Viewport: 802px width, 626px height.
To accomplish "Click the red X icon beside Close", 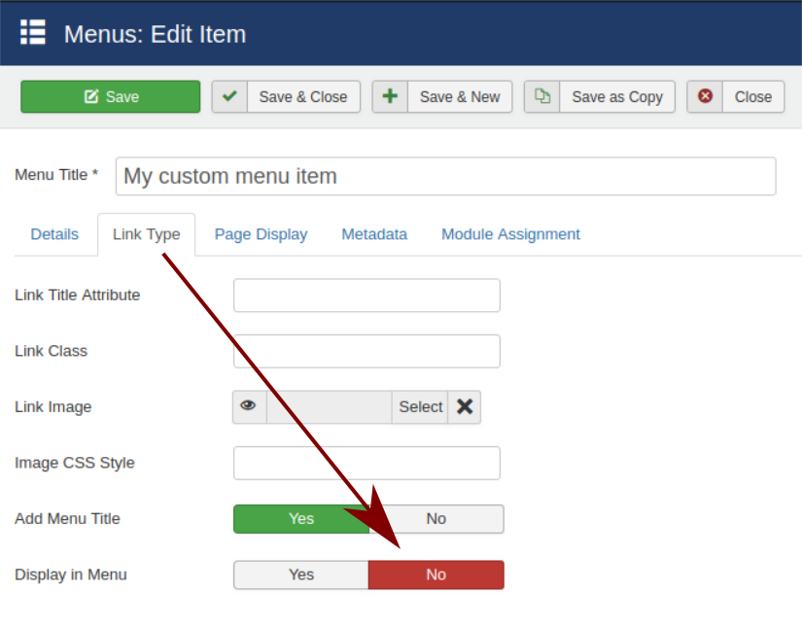I will pyautogui.click(x=705, y=96).
